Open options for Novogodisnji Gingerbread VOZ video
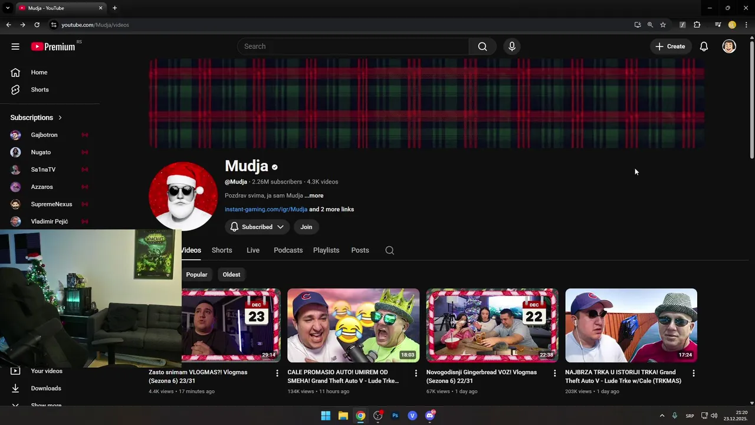Image resolution: width=755 pixels, height=425 pixels. pyautogui.click(x=554, y=373)
